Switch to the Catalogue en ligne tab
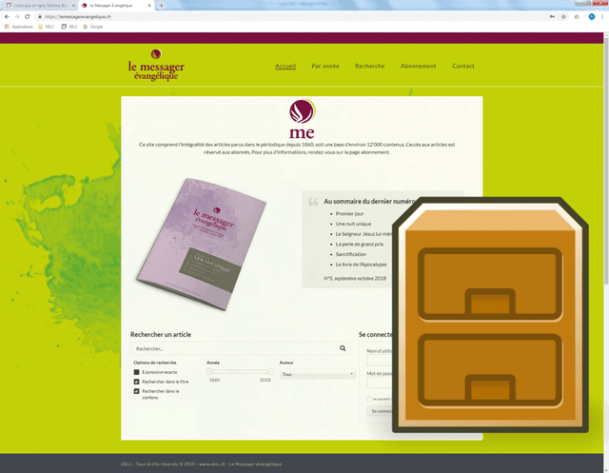Viewport: 609px width, 473px height. coord(40,6)
